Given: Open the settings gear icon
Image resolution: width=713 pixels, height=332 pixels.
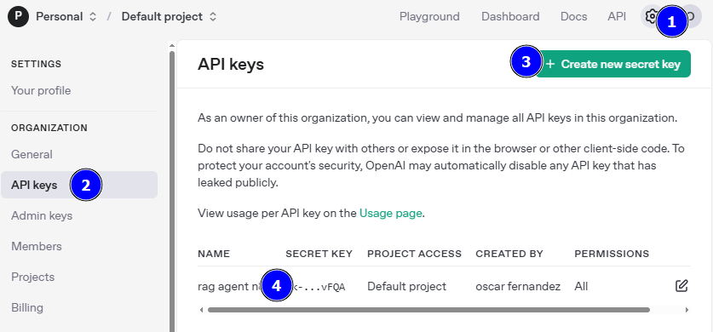Looking at the screenshot, I should (651, 17).
